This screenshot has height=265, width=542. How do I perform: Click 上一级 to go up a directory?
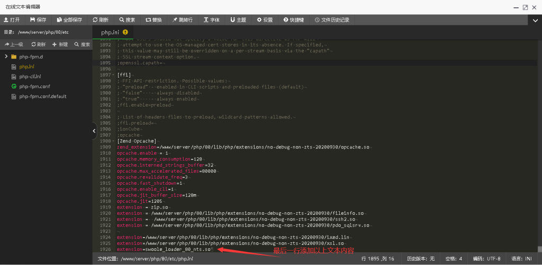pos(14,44)
